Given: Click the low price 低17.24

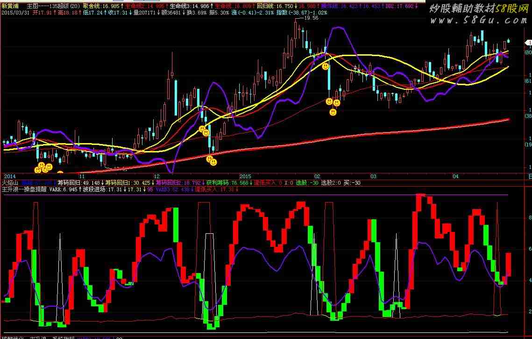Looking at the screenshot, I should (92, 13).
